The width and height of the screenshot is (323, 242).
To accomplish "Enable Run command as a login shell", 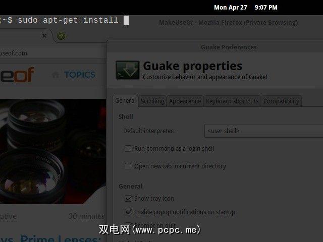I will tap(128, 148).
